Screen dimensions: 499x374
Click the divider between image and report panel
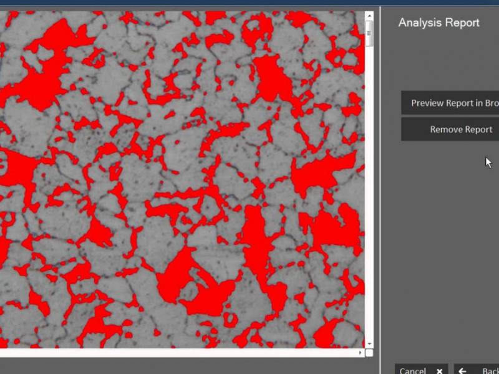click(x=380, y=187)
